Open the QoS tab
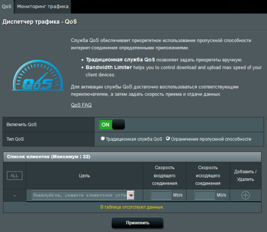The image size is (267, 232). pos(7,7)
